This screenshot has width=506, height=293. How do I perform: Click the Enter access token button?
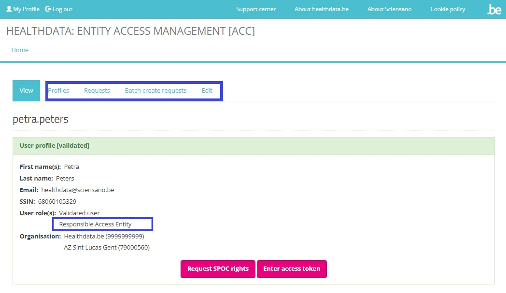[292, 269]
